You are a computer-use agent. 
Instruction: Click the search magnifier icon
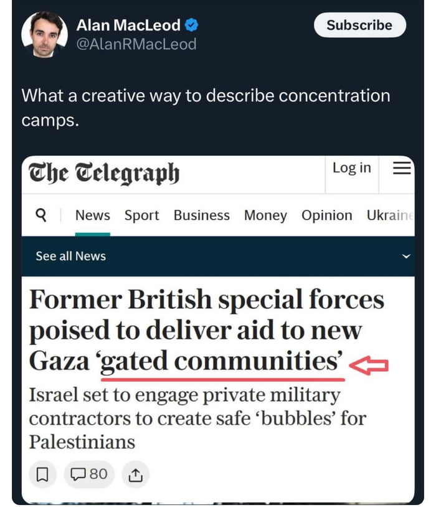(x=41, y=215)
